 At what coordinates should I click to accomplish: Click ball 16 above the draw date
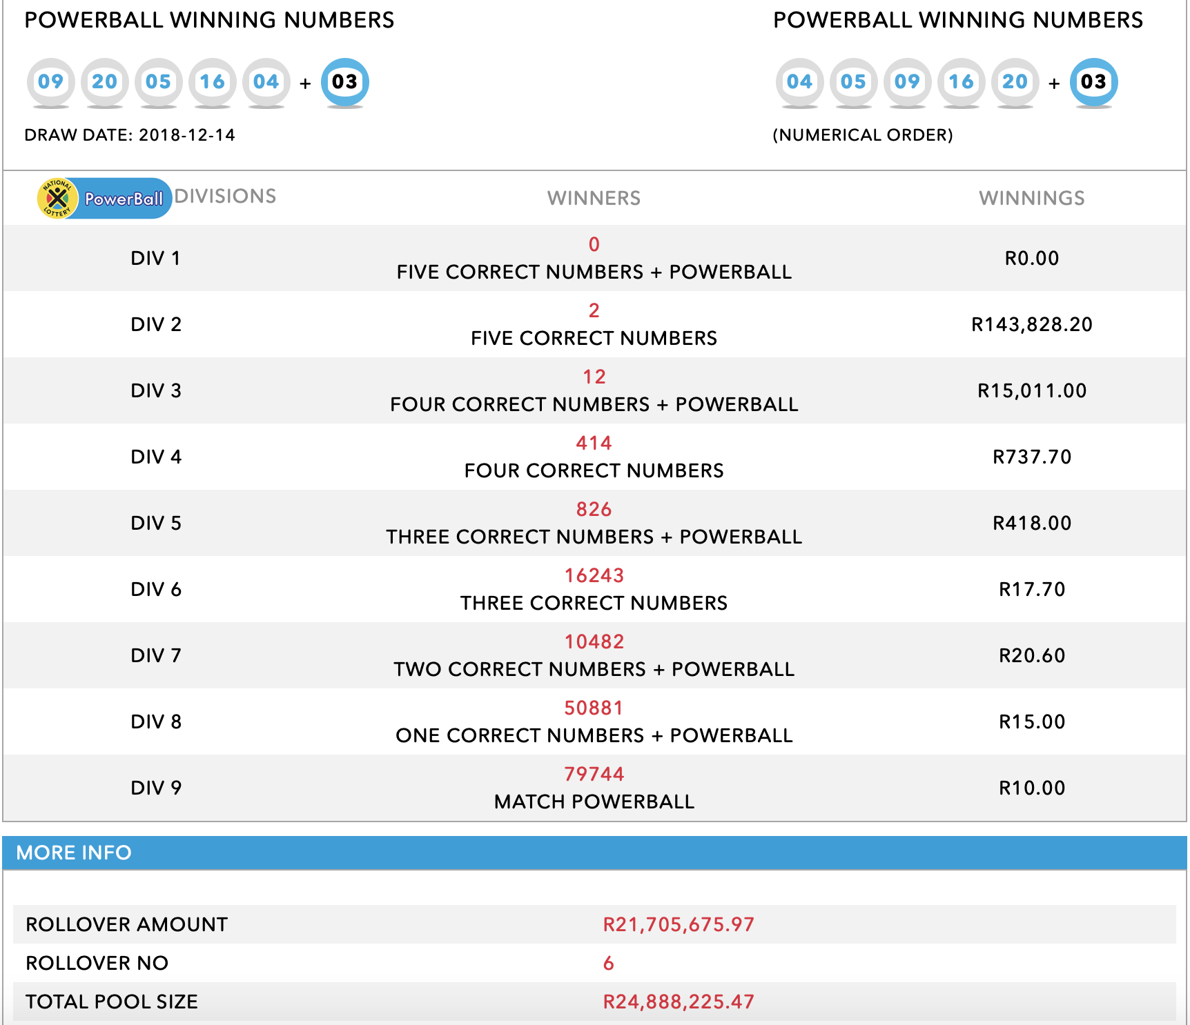(x=212, y=82)
